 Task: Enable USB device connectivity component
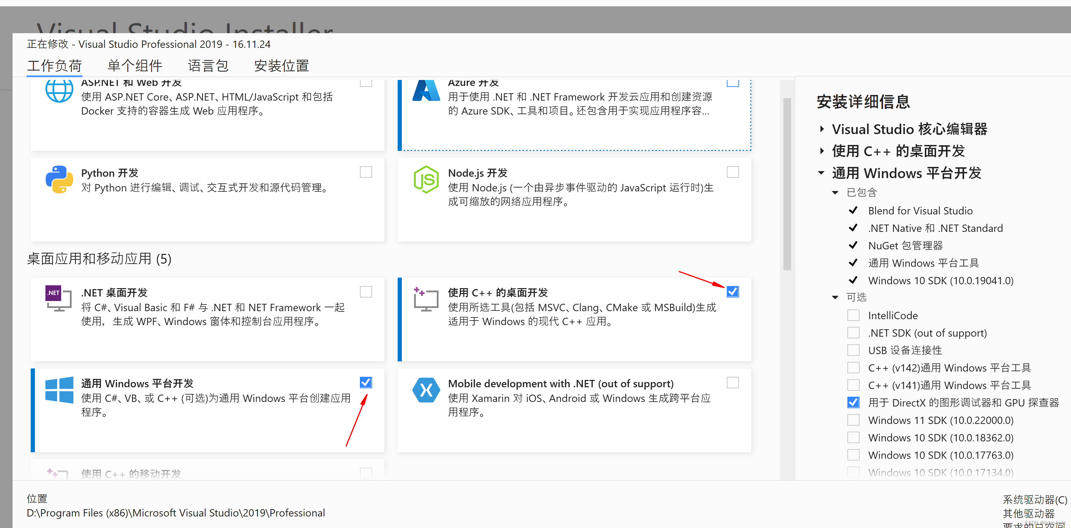tap(853, 350)
